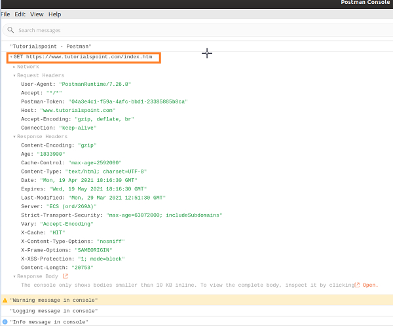The image size is (393, 326).
Task: Select the Host "www.tutorialspoint.com" row
Action: [x=68, y=111]
